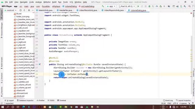The height and width of the screenshot is (109, 195).
Task: Click the Stop button in toolbar
Action: [164, 6]
